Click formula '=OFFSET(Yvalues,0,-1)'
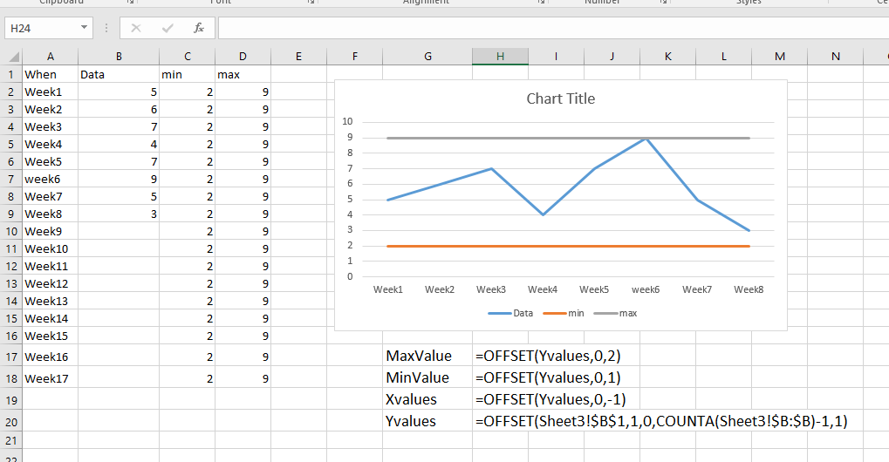Viewport: 889px width, 462px height. 550,399
